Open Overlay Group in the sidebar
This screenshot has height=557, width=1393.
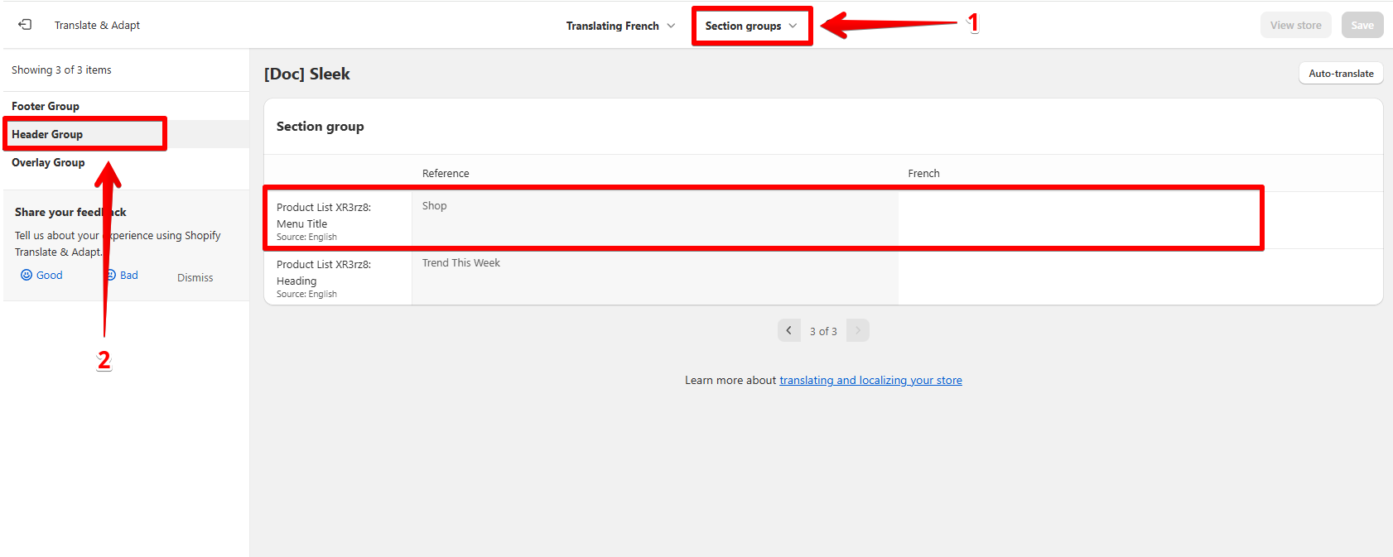pyautogui.click(x=48, y=162)
